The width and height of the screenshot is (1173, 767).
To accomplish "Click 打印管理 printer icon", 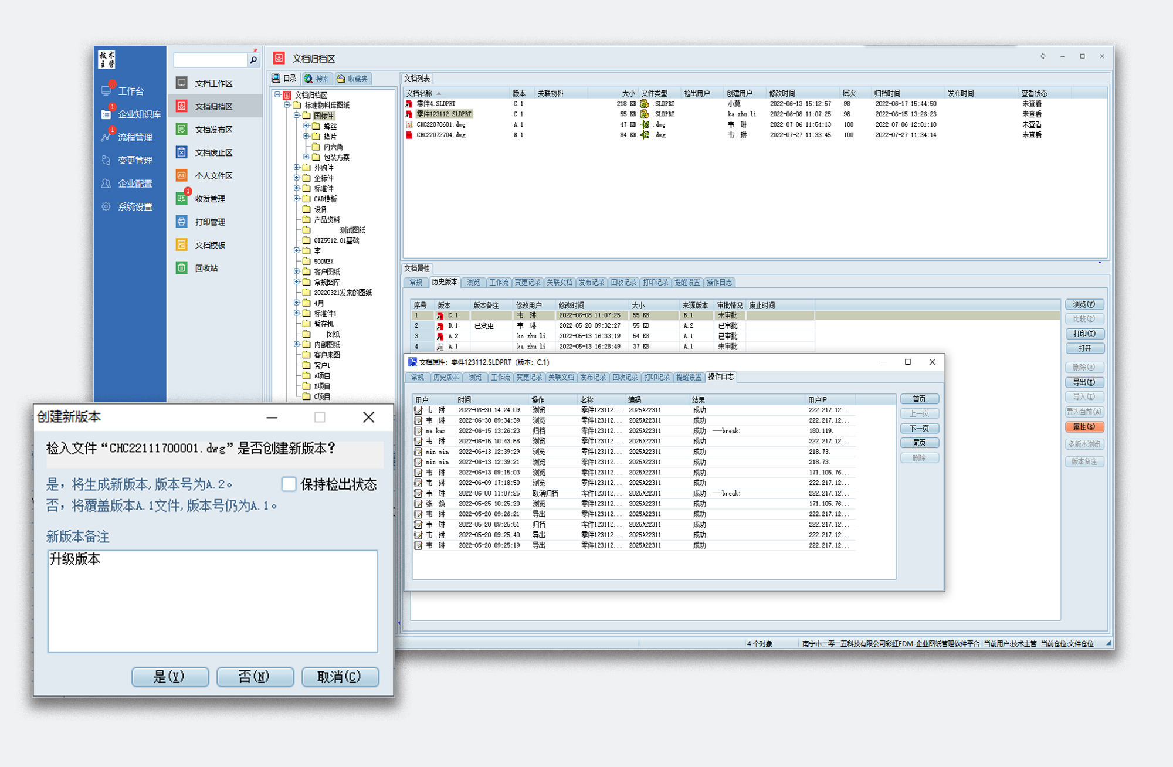I will point(182,222).
